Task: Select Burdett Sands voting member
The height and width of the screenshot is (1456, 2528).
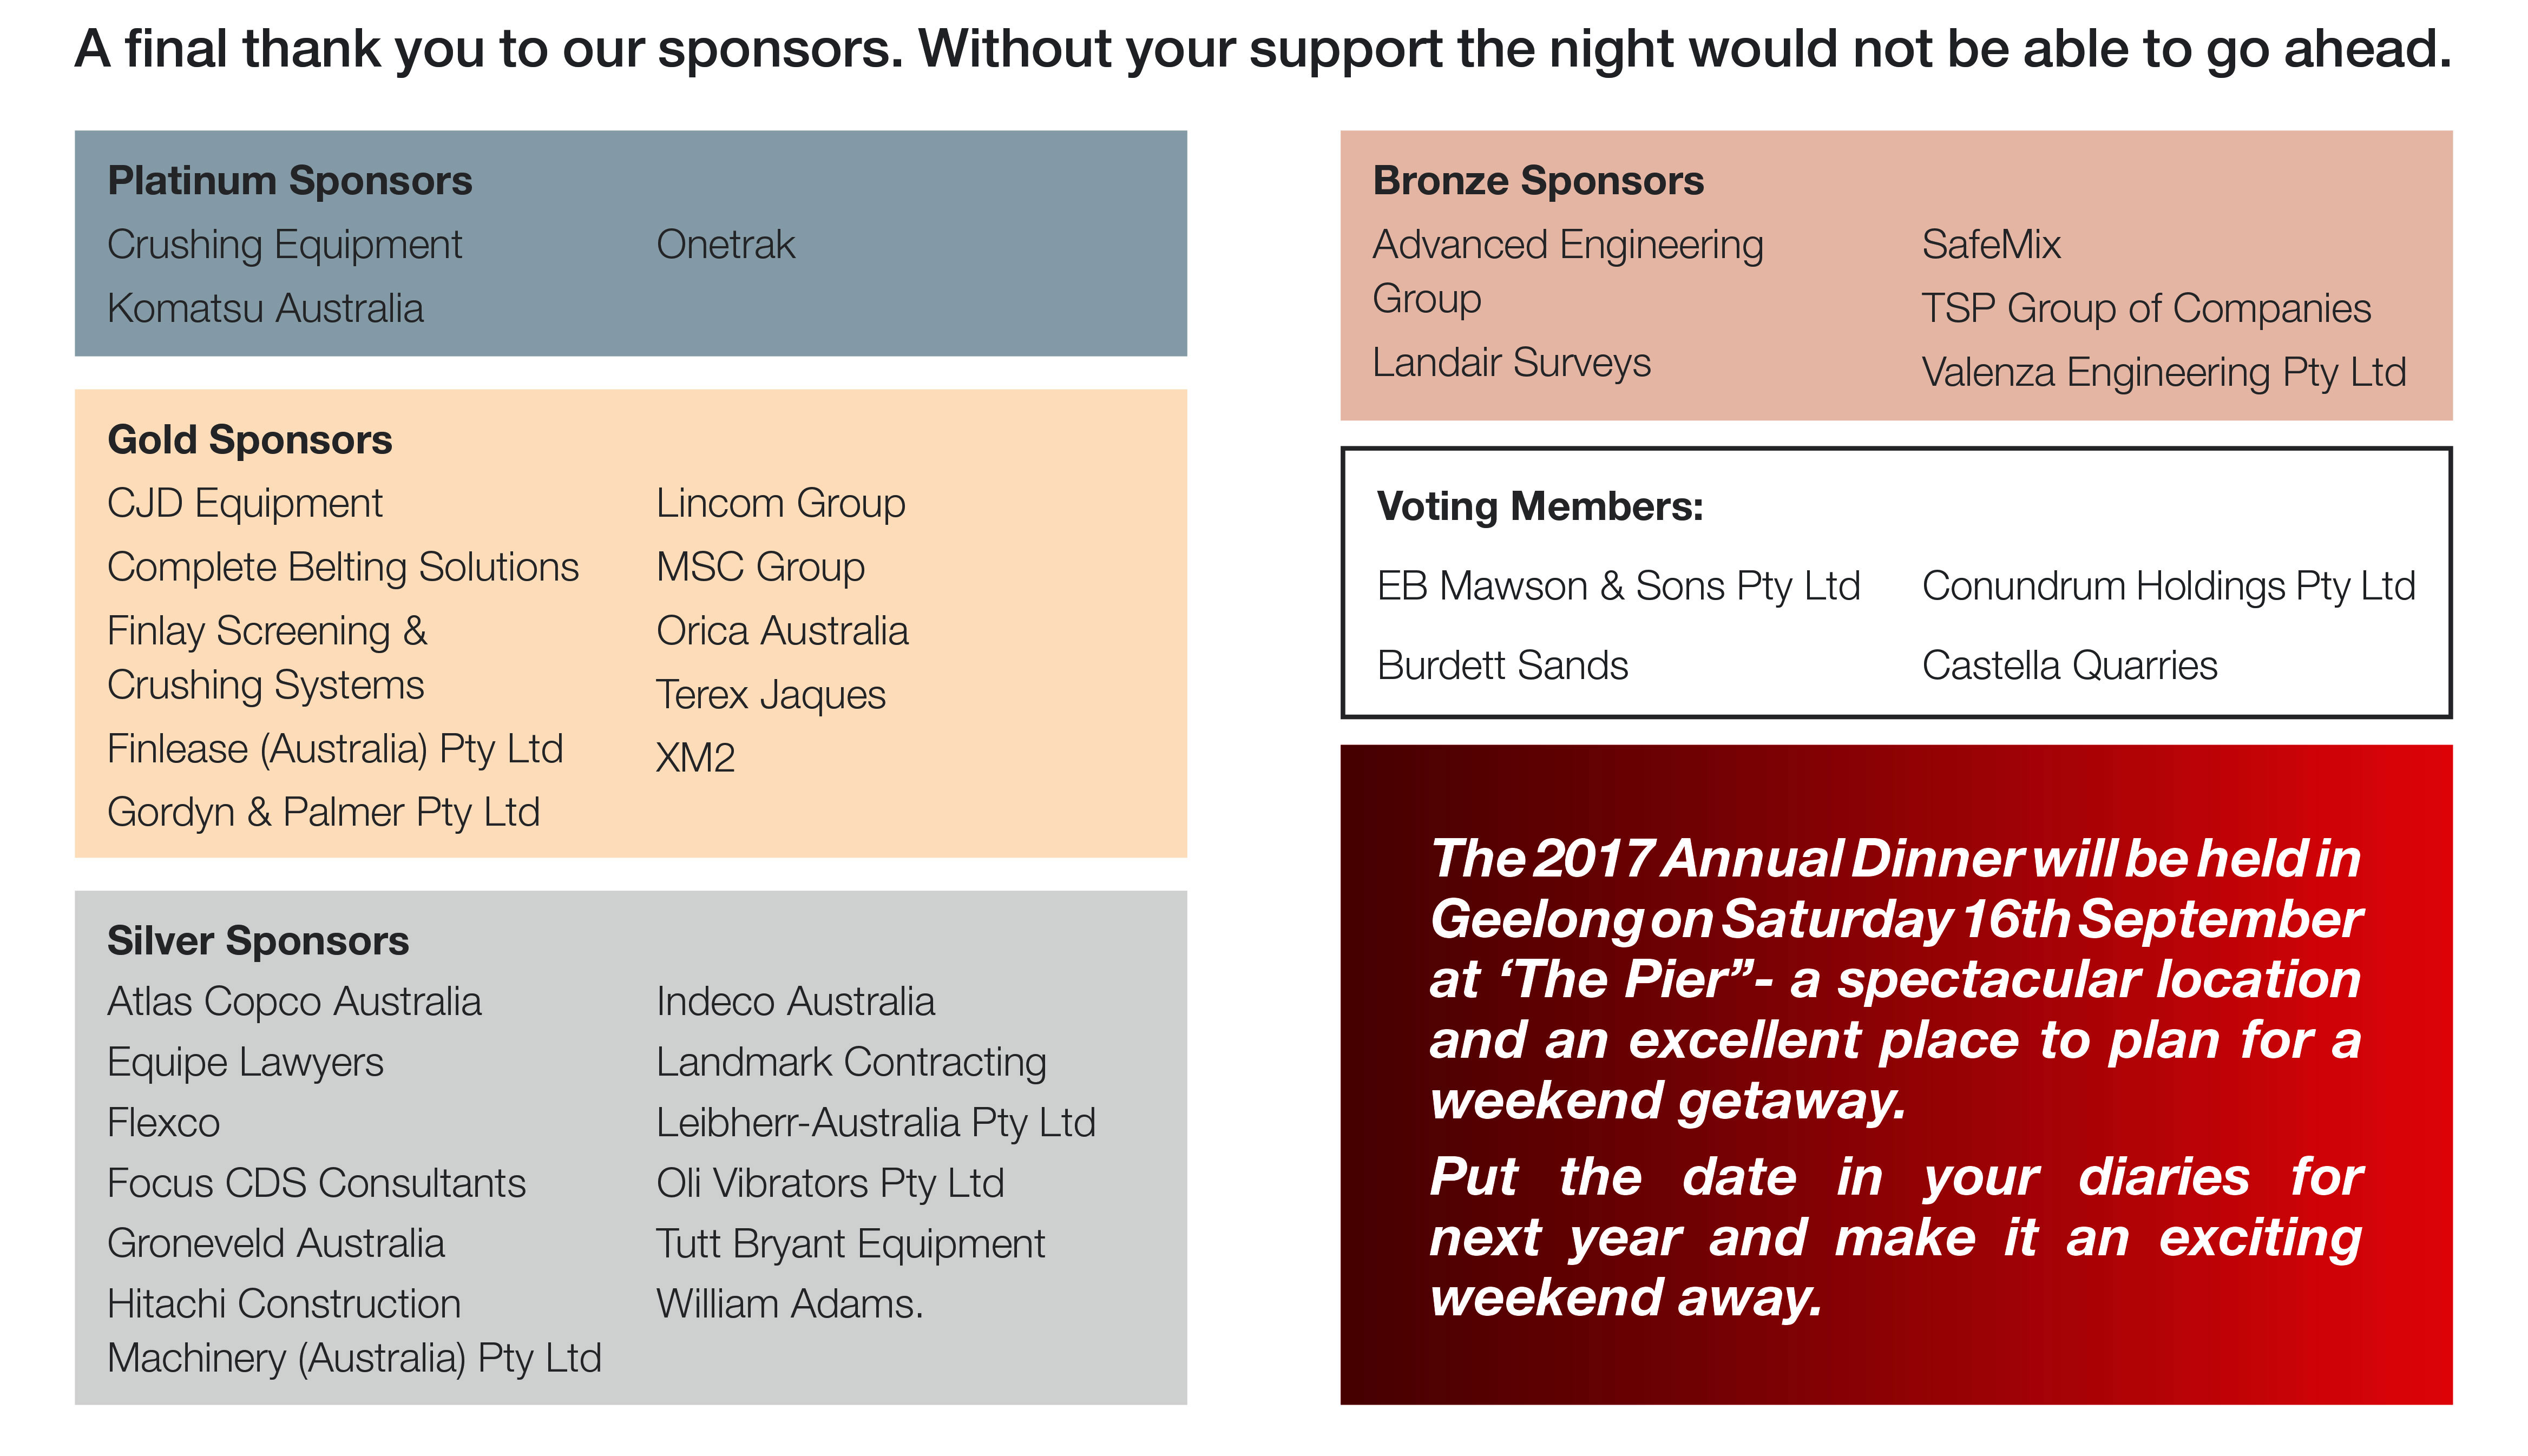Action: coord(1502,666)
